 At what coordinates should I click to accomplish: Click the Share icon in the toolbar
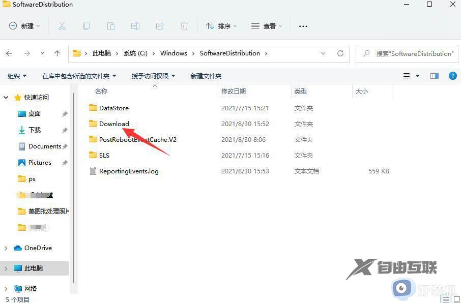(x=159, y=26)
